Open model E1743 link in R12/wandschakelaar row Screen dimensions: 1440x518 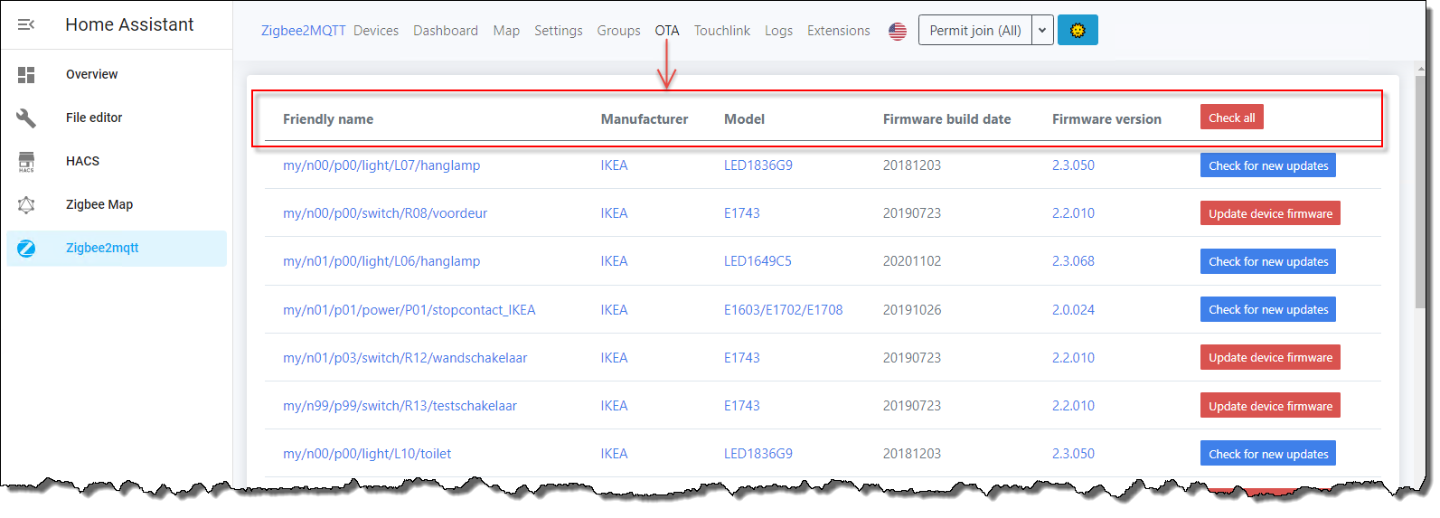tap(742, 358)
